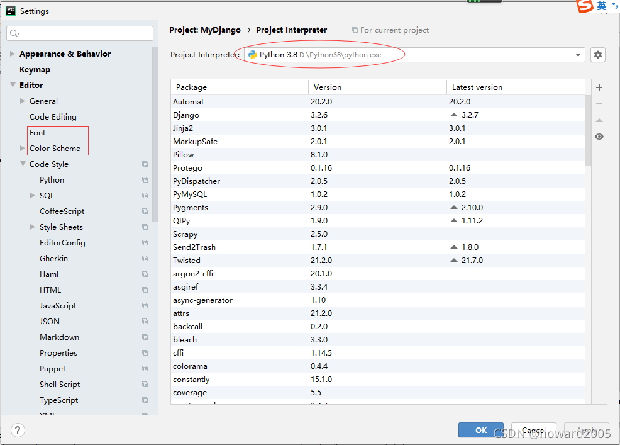The width and height of the screenshot is (620, 445).
Task: Click the help question mark button
Action: 18,430
